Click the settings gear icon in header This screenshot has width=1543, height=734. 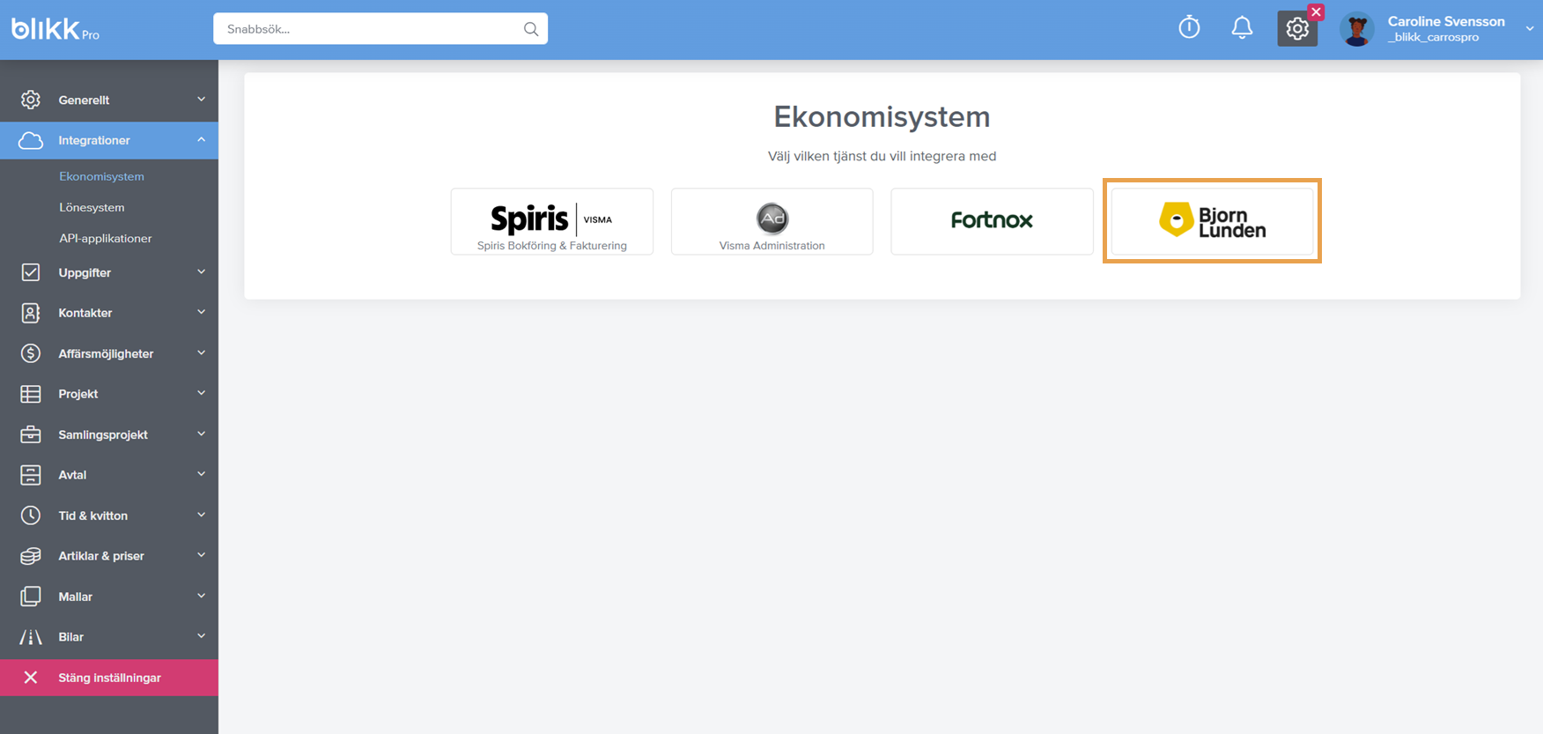click(x=1297, y=29)
